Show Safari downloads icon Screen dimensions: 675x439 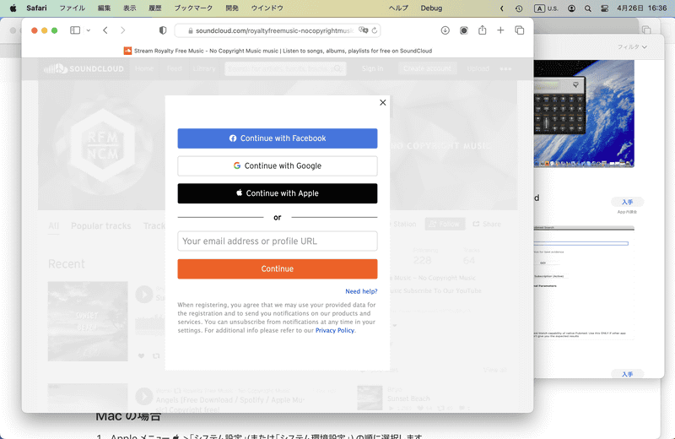click(445, 30)
